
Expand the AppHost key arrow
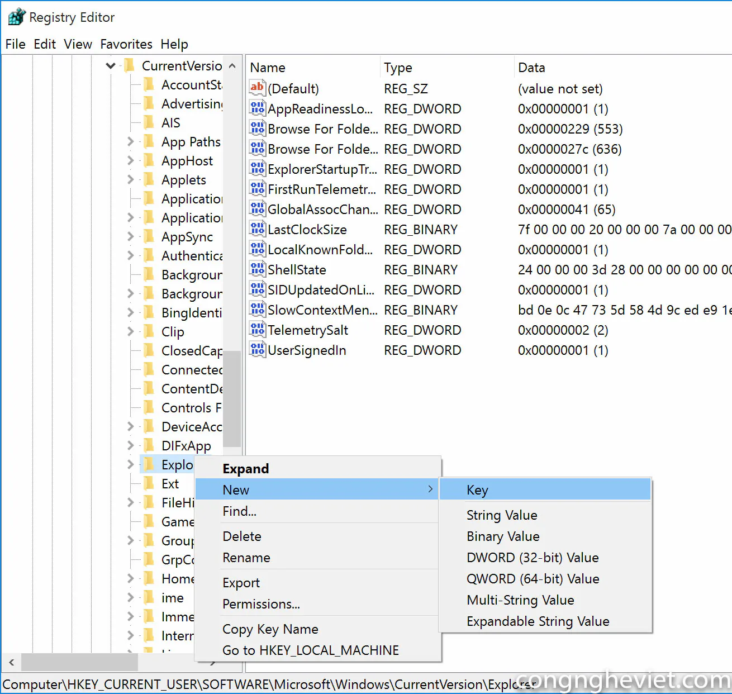click(131, 160)
